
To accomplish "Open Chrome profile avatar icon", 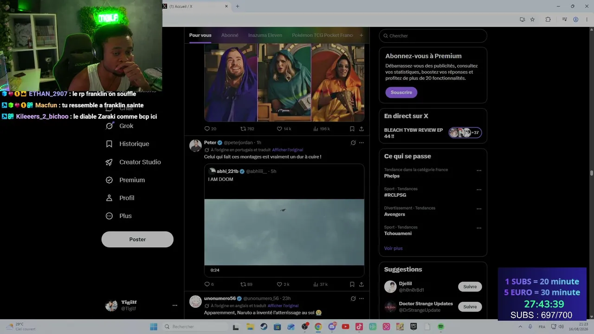I will (x=576, y=19).
